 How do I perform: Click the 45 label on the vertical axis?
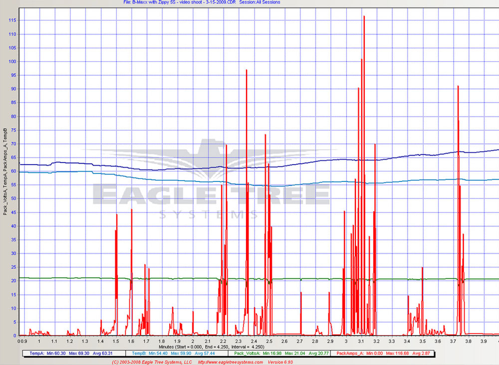pos(13,212)
